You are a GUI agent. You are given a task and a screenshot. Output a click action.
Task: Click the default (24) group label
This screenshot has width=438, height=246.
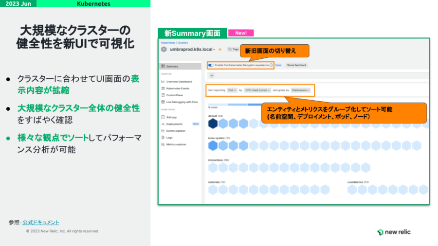coord(216,116)
